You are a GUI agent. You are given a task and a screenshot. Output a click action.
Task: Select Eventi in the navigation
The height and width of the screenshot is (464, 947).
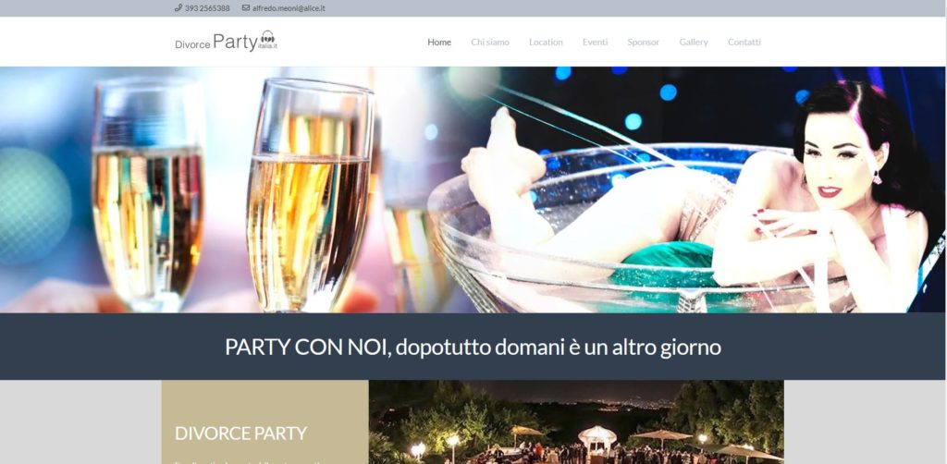pyautogui.click(x=595, y=43)
